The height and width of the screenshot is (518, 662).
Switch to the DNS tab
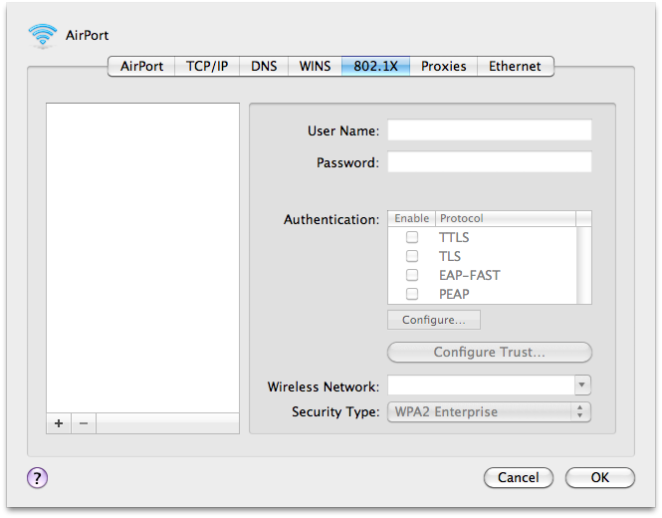pyautogui.click(x=264, y=67)
